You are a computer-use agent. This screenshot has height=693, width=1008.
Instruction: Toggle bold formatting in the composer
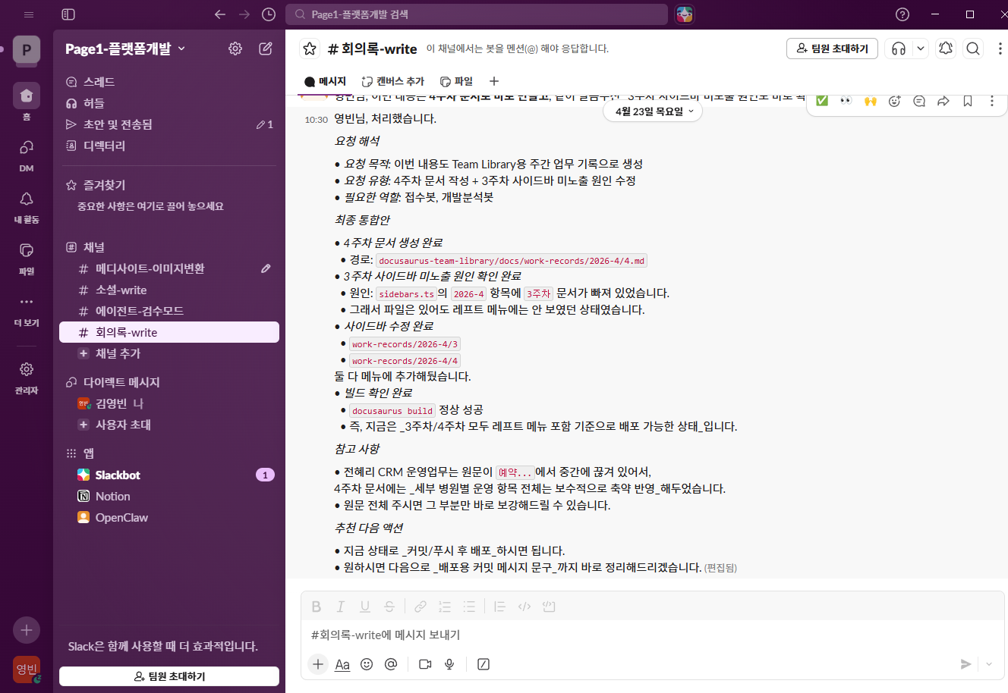coord(317,606)
